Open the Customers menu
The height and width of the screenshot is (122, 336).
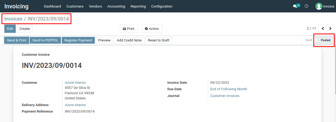click(75, 6)
